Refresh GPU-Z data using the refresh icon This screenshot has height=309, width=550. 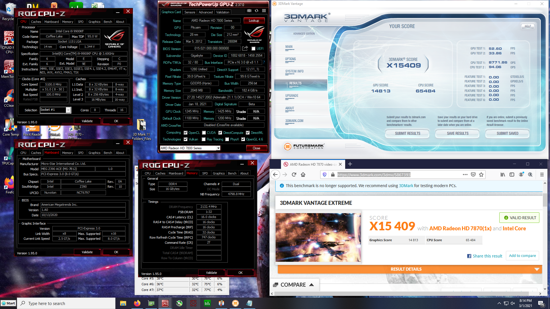pyautogui.click(x=257, y=11)
